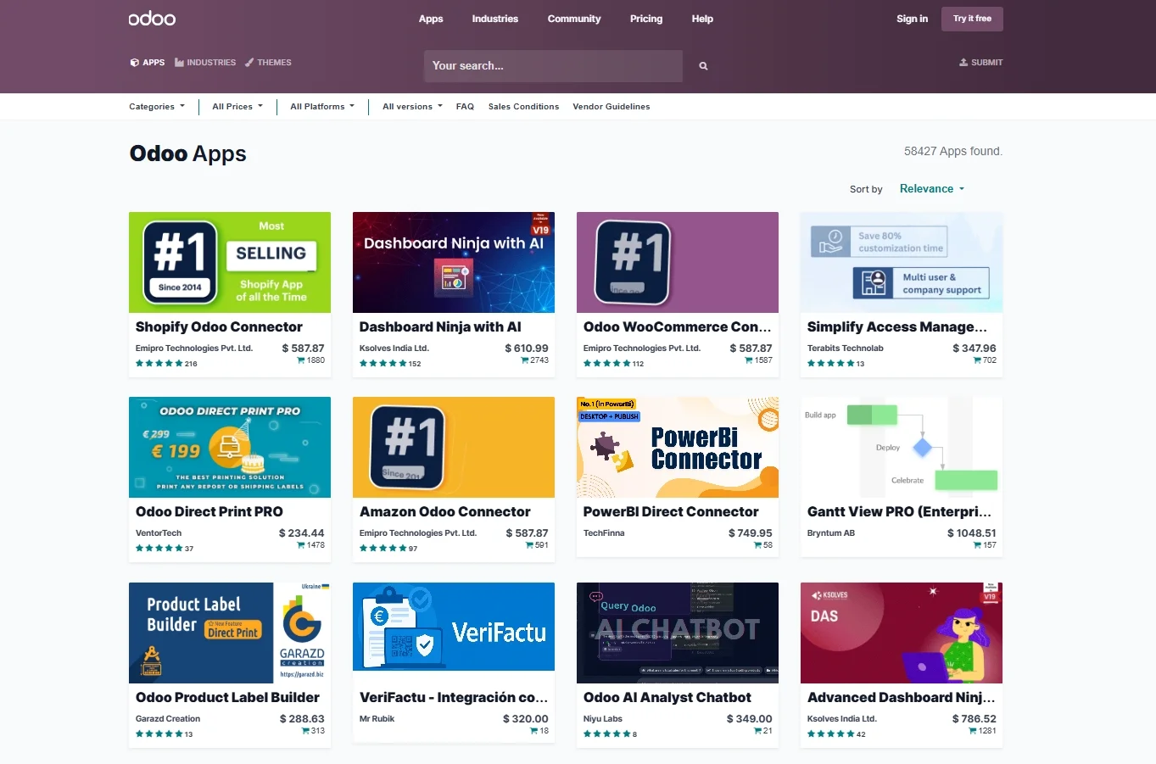Open AI Chatbot thumbnail image
The image size is (1156, 764).
pos(678,633)
